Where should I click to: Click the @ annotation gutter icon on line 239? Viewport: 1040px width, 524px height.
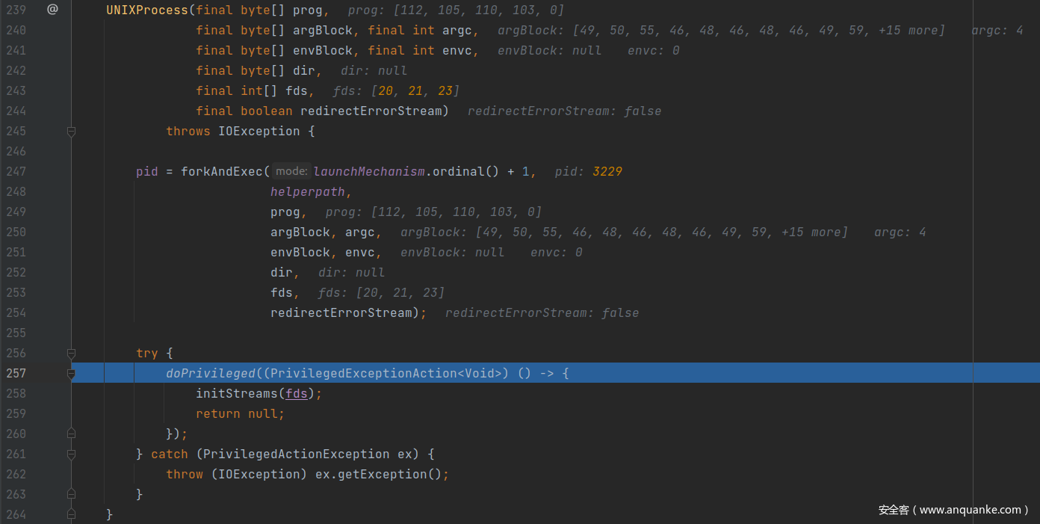click(52, 10)
